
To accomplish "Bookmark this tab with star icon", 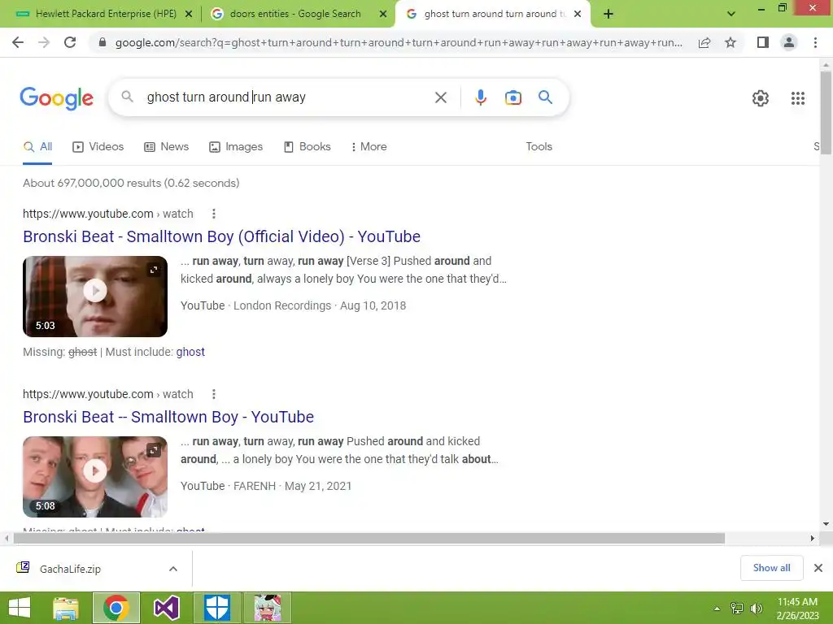I will pos(731,42).
